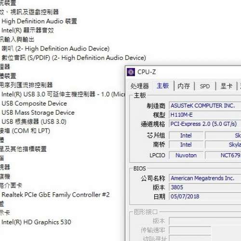Click the 輸入與輸出 audio category

(x=17, y=40)
